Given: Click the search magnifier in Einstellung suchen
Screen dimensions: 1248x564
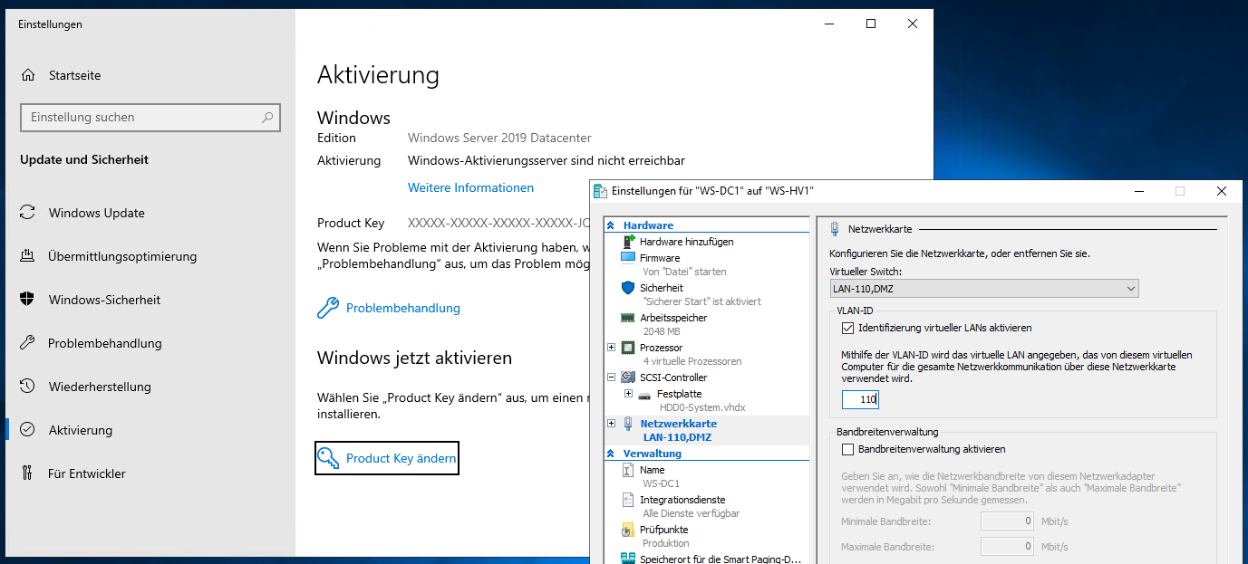Looking at the screenshot, I should 267,118.
